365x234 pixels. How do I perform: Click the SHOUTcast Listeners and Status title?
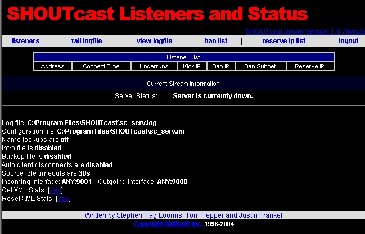(x=157, y=14)
